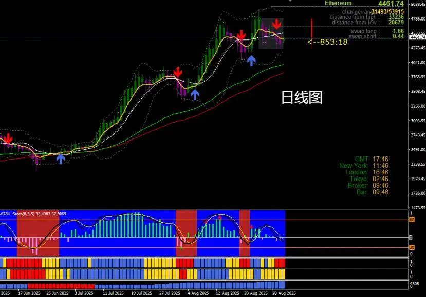Screen dimensions: 426x297
Task: Click small red arrow on Stoch after 20 Aug
Action: [252, 227]
